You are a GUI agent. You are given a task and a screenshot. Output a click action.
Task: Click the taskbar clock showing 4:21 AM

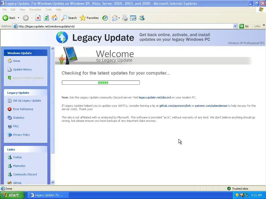(x=256, y=195)
